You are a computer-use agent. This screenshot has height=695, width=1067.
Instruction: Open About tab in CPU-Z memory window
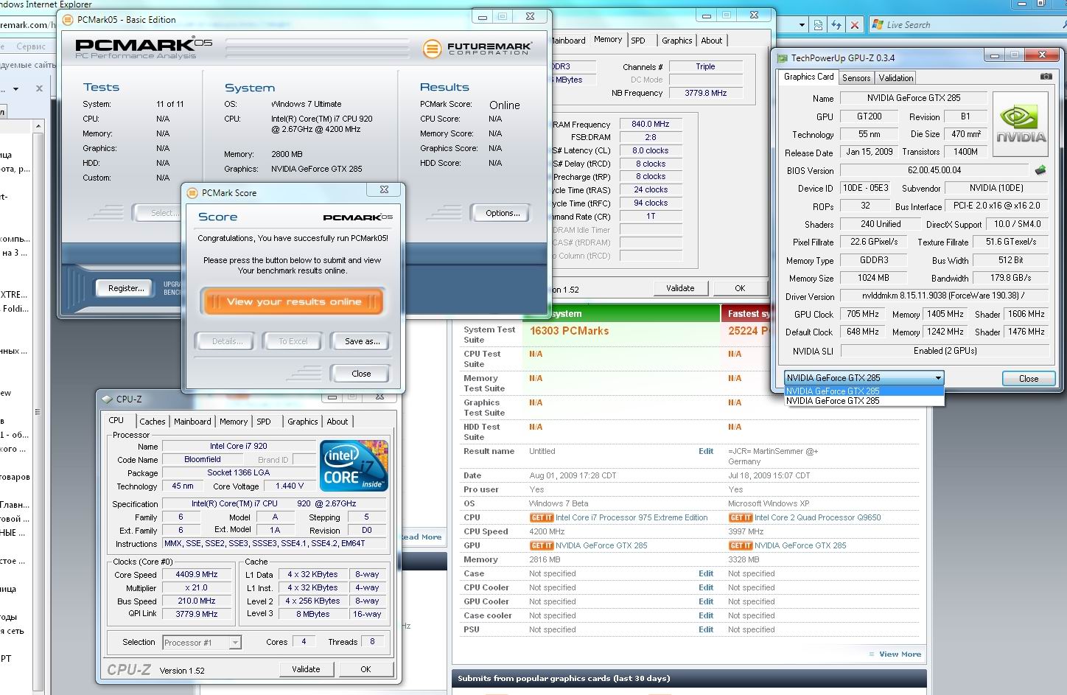coord(712,41)
